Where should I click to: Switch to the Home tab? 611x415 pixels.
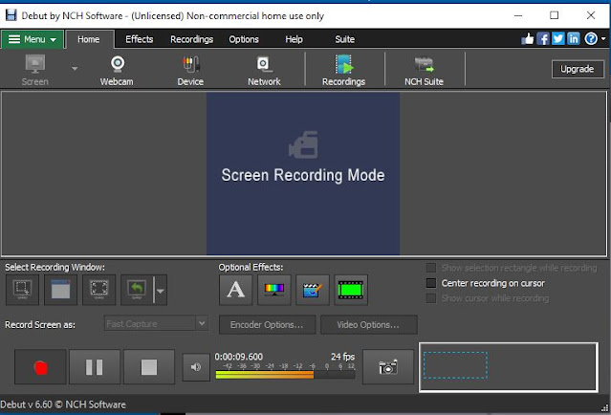tap(89, 39)
